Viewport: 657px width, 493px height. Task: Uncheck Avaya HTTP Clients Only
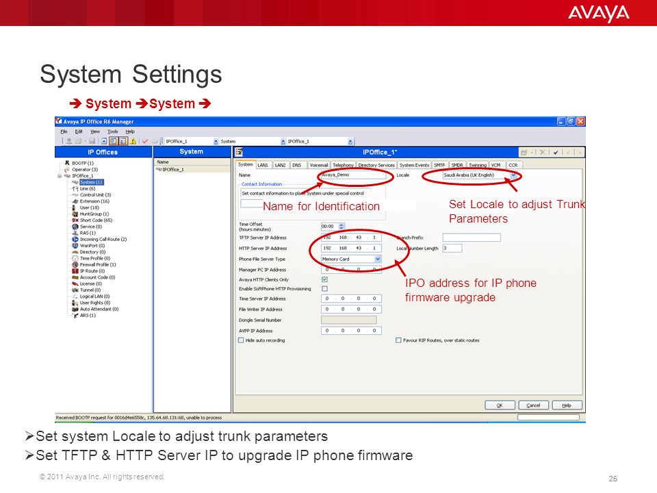pos(324,279)
